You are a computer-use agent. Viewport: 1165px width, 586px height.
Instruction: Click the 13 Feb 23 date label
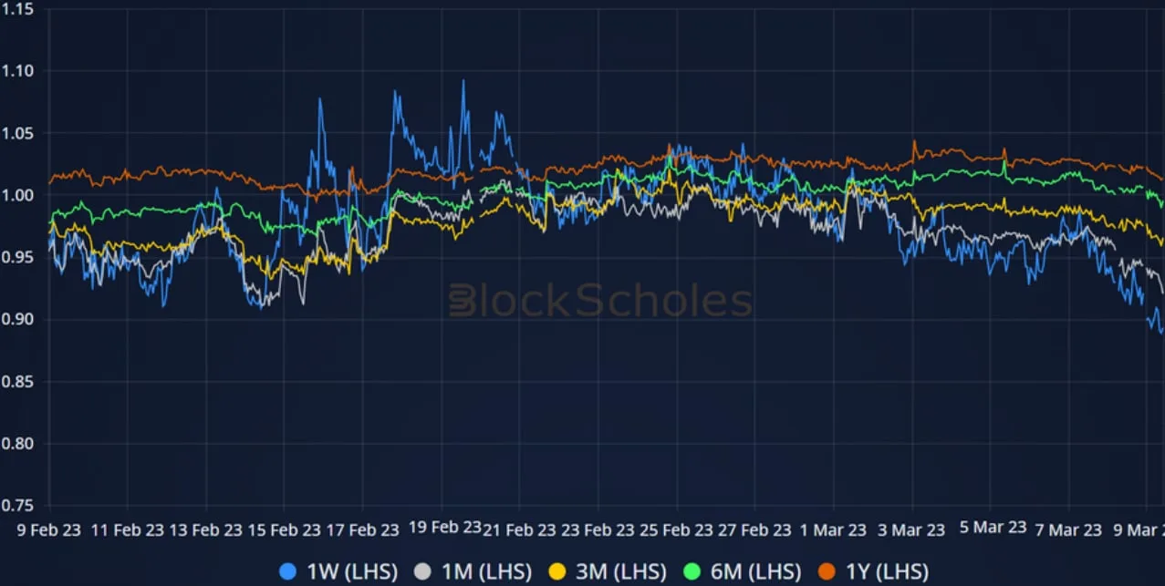click(x=207, y=529)
